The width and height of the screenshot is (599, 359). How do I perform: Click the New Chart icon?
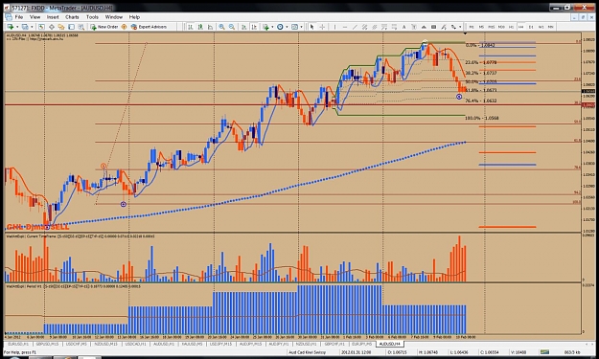[x=11, y=27]
